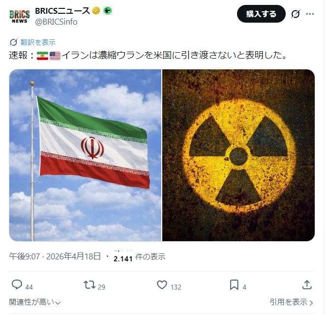Click the gold verified badge

pos(96,11)
